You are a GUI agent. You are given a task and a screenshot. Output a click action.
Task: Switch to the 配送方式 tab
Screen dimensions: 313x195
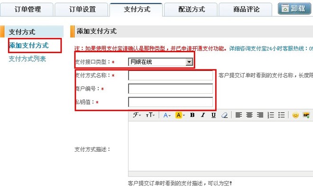(x=192, y=9)
